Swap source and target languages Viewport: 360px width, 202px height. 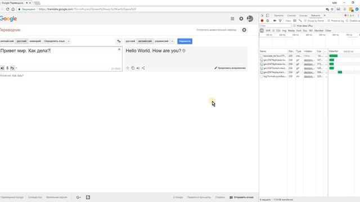coord(119,41)
